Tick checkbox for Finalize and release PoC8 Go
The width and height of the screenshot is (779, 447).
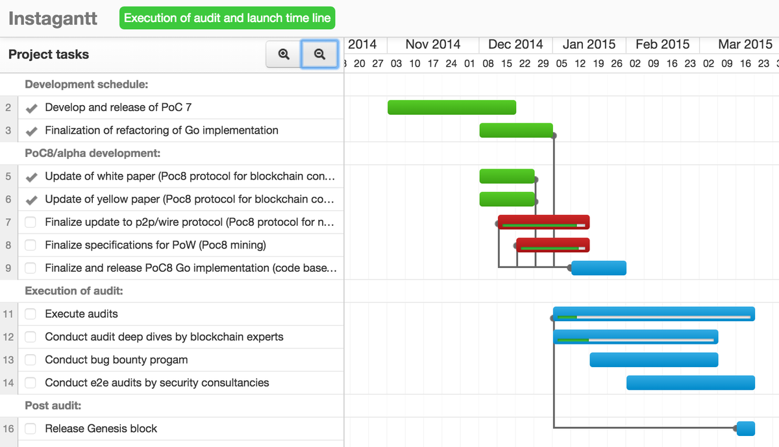click(x=31, y=268)
